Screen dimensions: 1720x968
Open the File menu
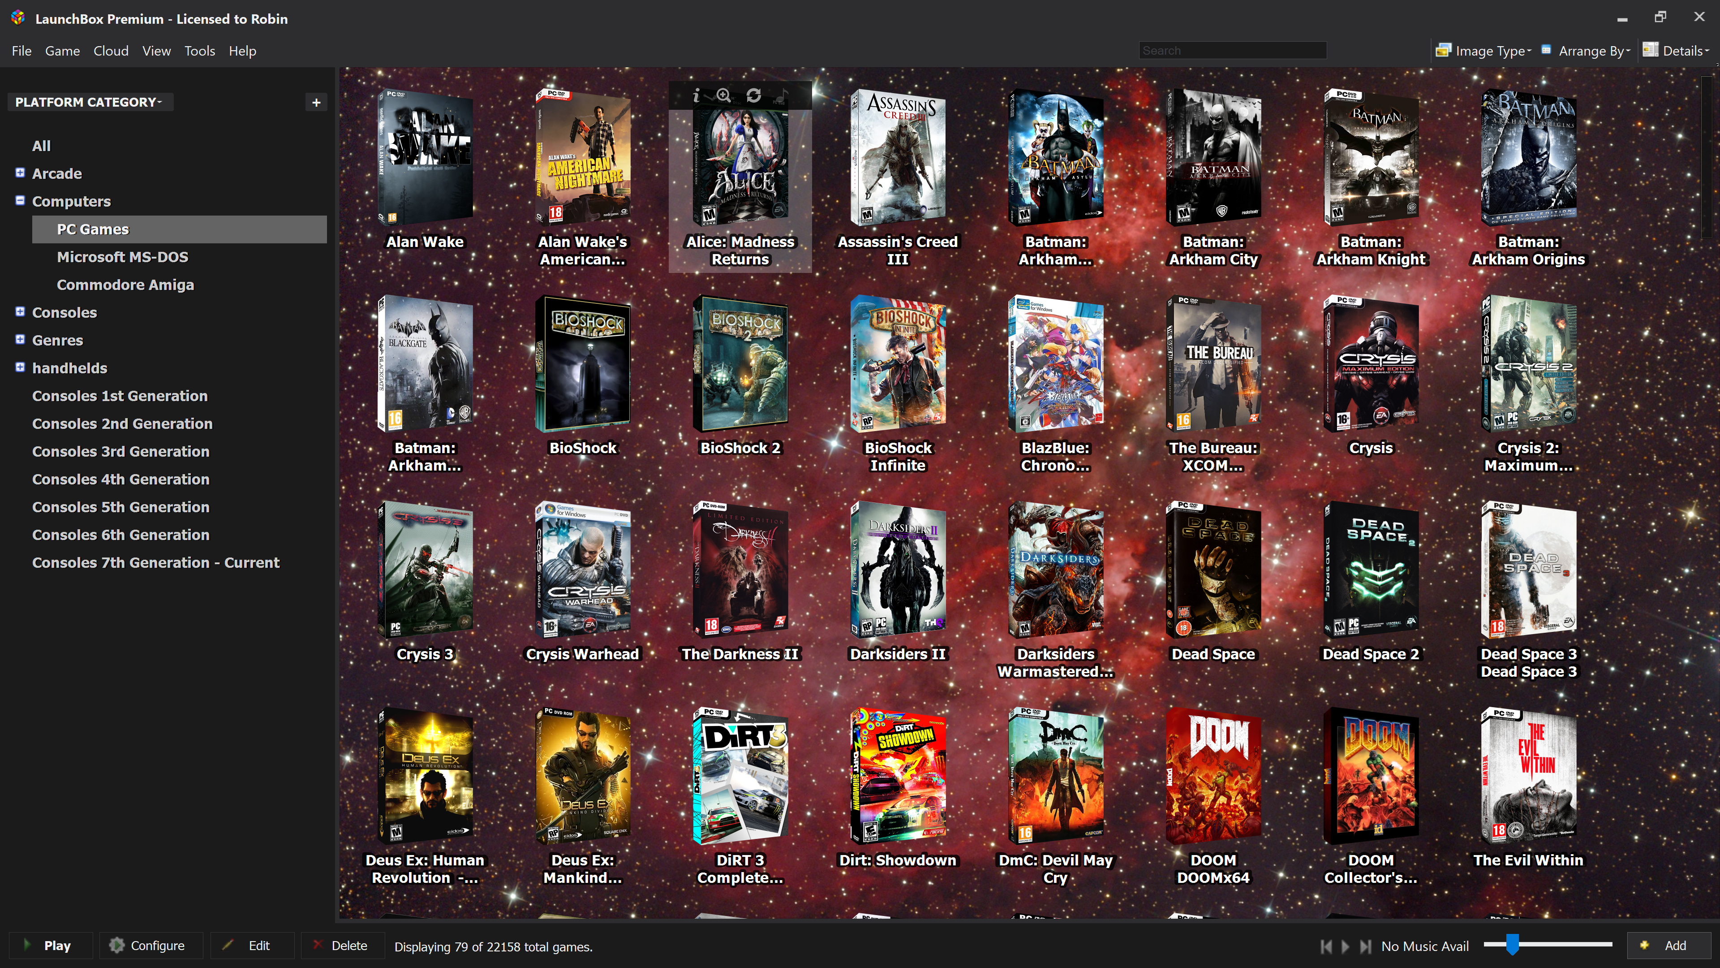click(x=21, y=51)
